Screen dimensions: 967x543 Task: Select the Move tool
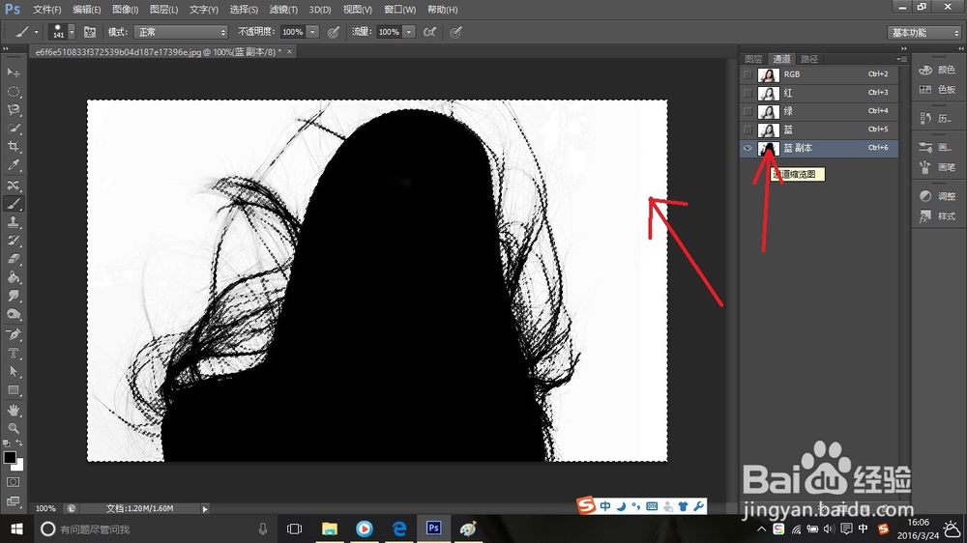13,72
